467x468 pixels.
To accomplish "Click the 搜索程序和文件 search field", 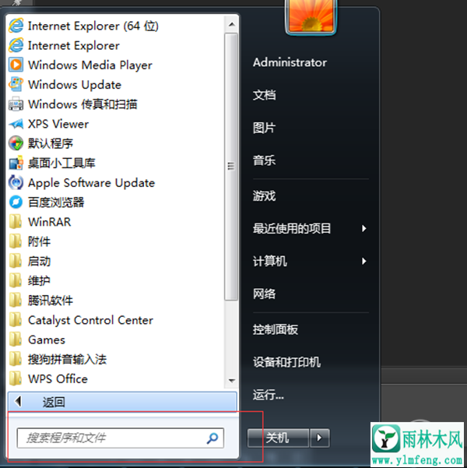I will pyautogui.click(x=121, y=438).
